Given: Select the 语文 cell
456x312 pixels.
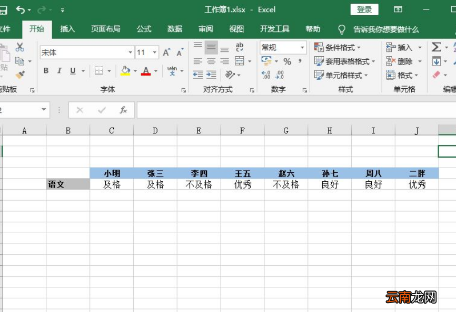Looking at the screenshot, I should point(68,184).
